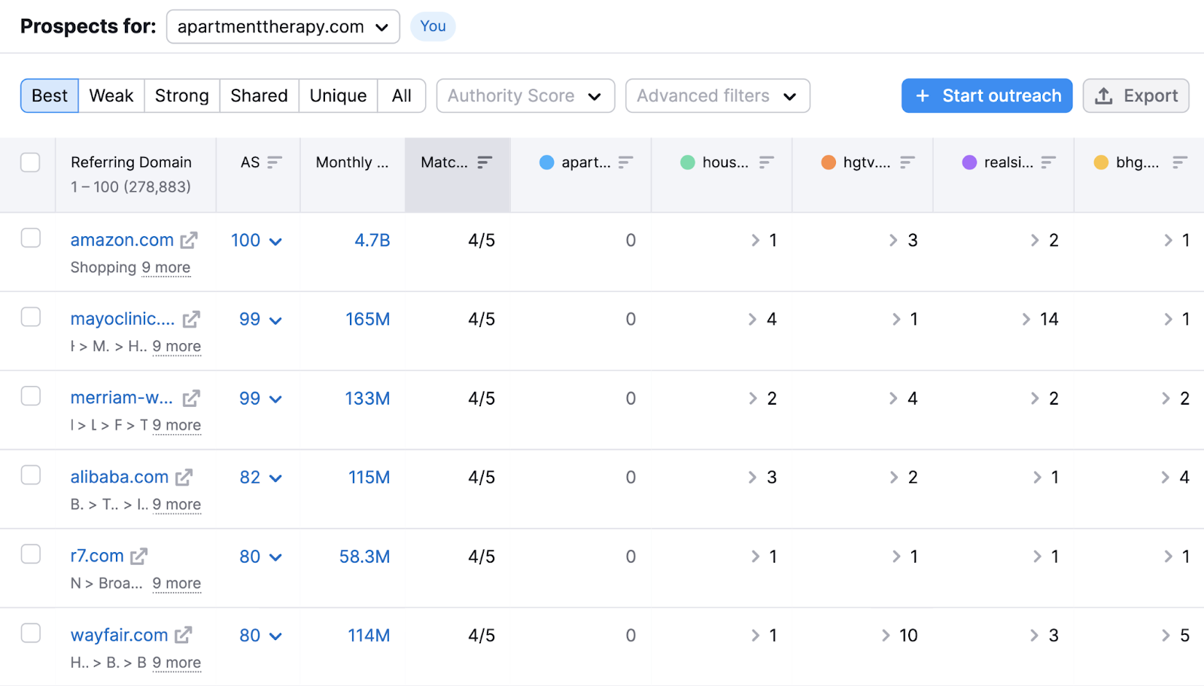This screenshot has width=1204, height=686.
Task: Open r7.com external link icon
Action: point(139,556)
